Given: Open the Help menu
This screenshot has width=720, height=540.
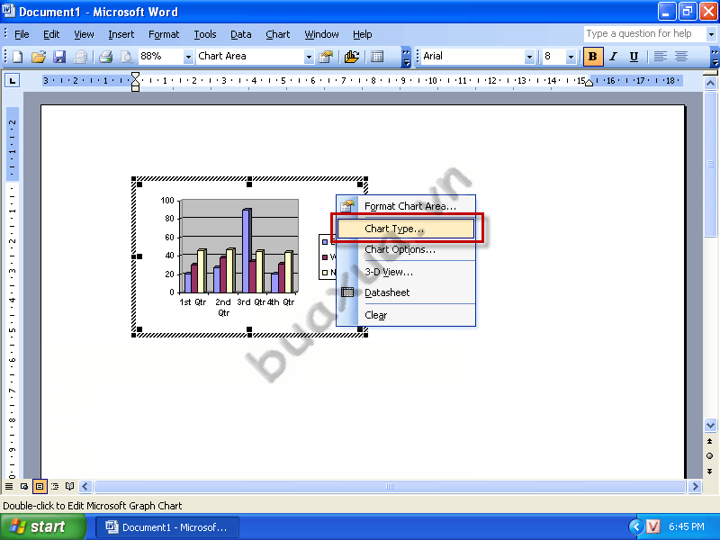Looking at the screenshot, I should point(363,34).
